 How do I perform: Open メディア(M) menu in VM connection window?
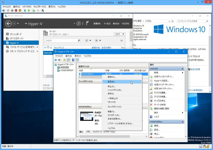coord(27,7)
